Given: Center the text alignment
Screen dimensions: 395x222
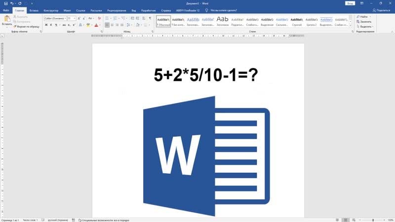Looking at the screenshot, I should [112, 25].
